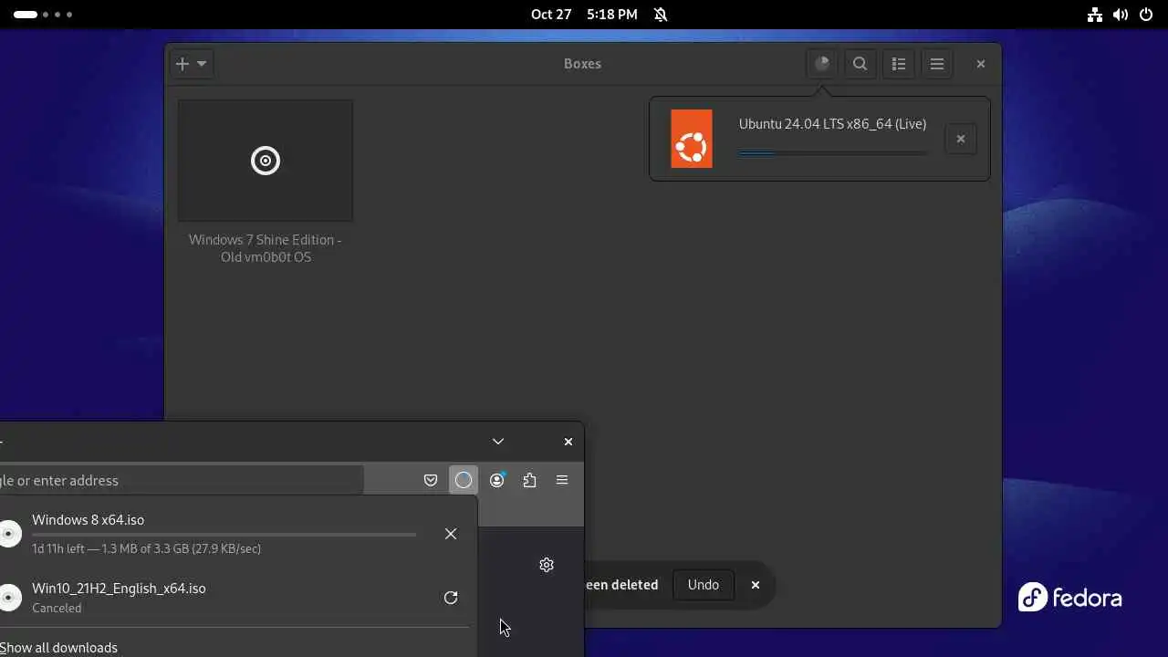Open the Firefox account icon

(x=497, y=480)
